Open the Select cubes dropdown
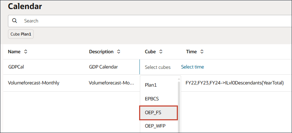 (x=158, y=67)
